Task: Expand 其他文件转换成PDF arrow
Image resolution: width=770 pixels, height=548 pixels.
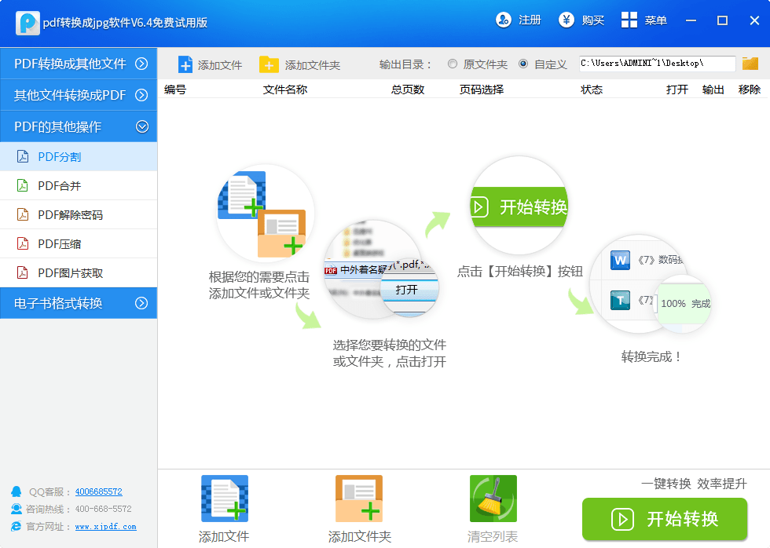Action: (142, 95)
